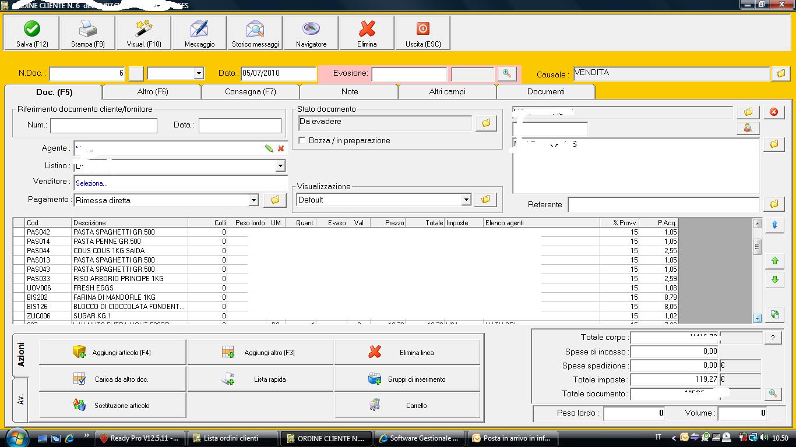Print document with Stampa (F9)

[x=88, y=29]
